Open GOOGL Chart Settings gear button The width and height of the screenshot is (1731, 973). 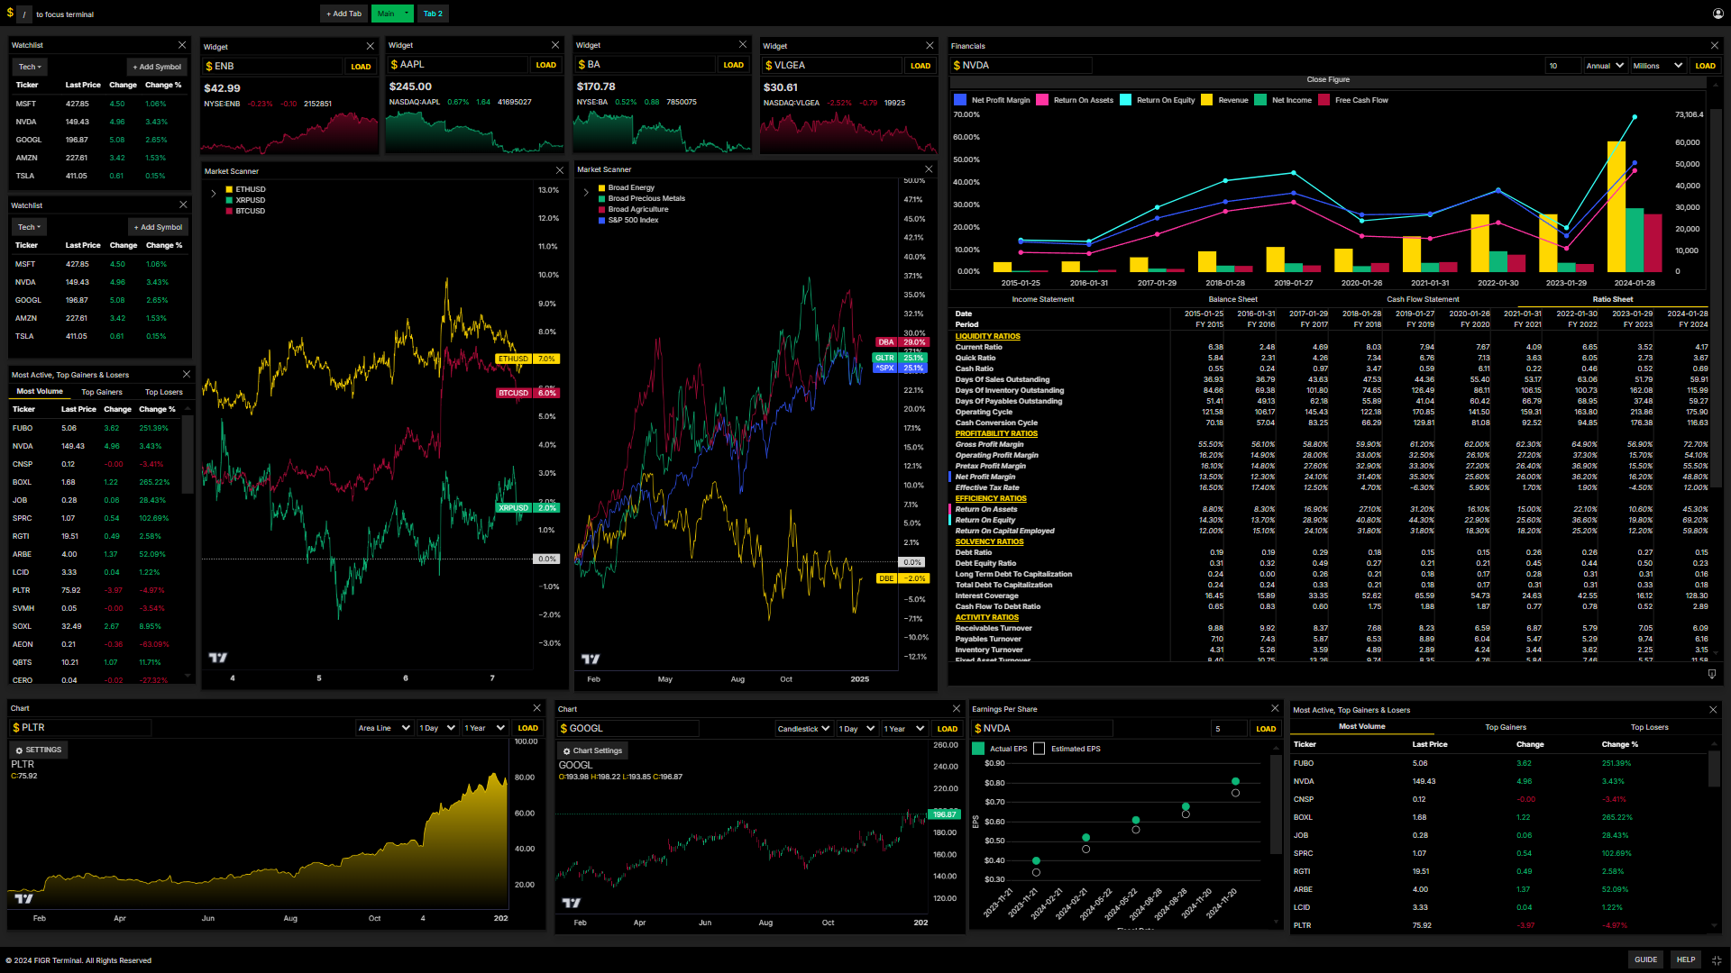[x=592, y=750]
